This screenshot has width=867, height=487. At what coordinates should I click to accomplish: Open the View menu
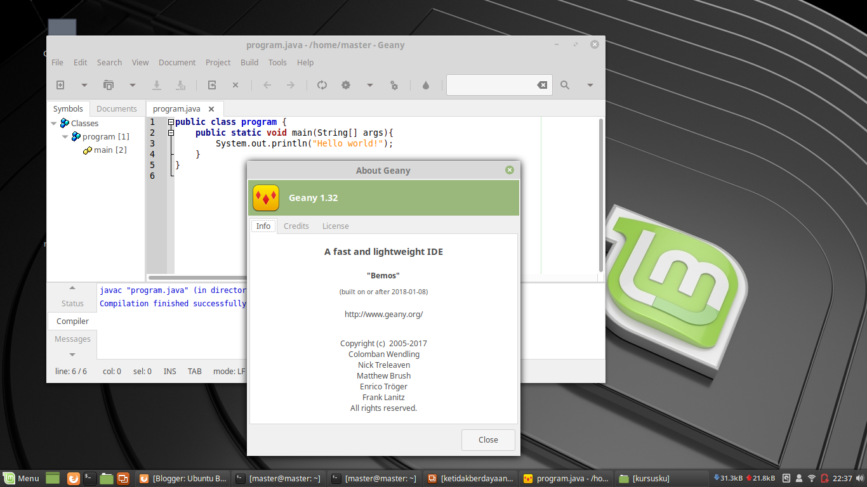(x=140, y=62)
